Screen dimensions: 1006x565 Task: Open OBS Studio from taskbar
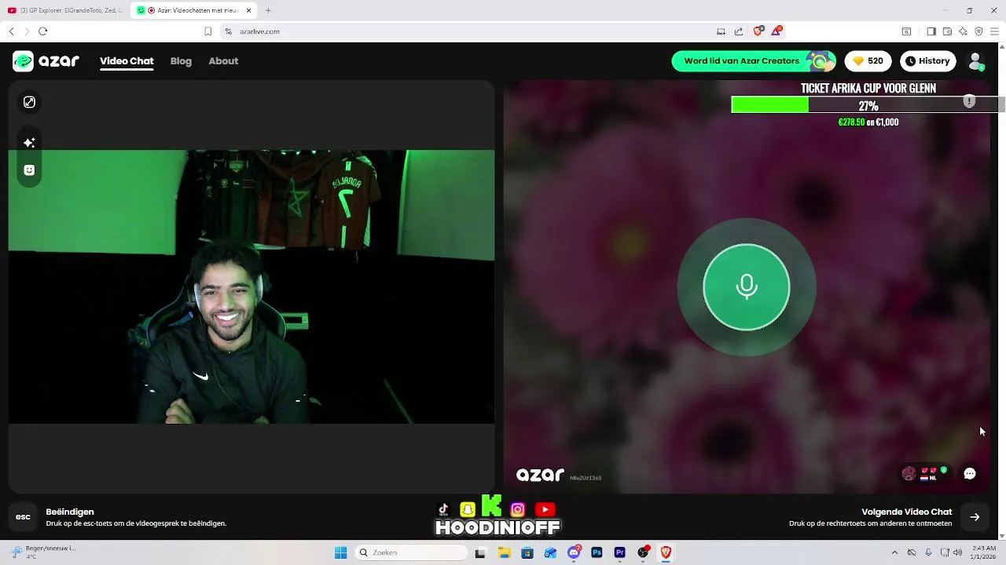tap(643, 552)
